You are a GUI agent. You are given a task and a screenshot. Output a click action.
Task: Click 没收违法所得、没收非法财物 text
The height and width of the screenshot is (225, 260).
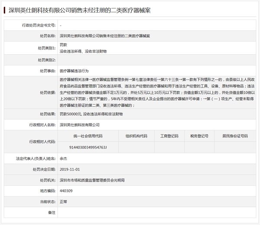pyautogui.click(x=83, y=51)
